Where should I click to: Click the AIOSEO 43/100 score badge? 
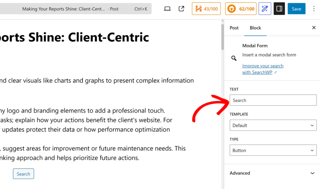click(206, 9)
